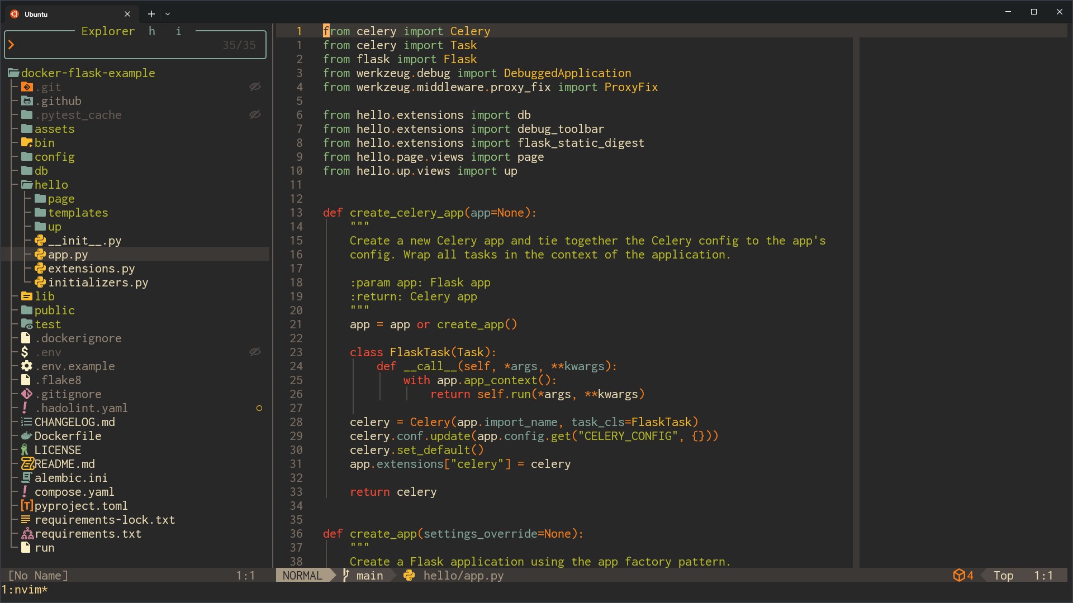The width and height of the screenshot is (1073, 603).
Task: Click the main branch tab label
Action: [369, 576]
